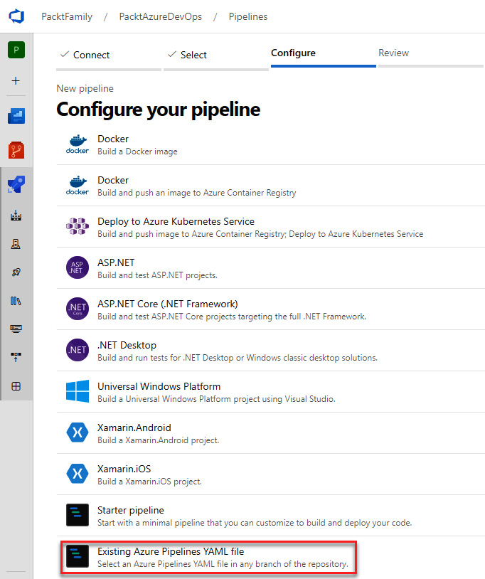Open Releases rocket icon in sidebar
The height and width of the screenshot is (579, 485).
coord(16,272)
